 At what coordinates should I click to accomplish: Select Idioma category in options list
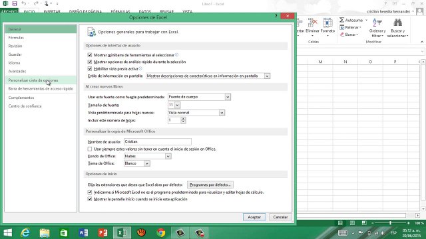41,63
